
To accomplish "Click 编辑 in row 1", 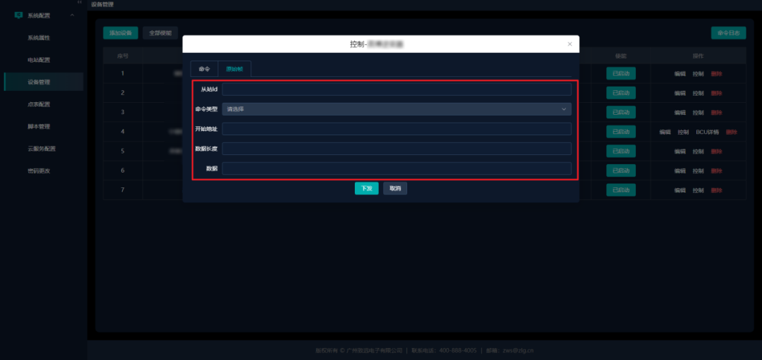I will (x=680, y=74).
